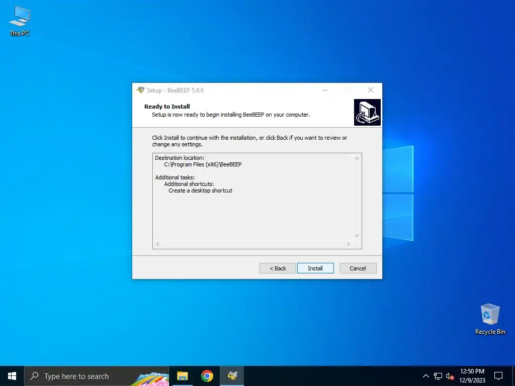Show hidden system tray icons
Viewport: 515px width, 386px height.
(x=425, y=376)
